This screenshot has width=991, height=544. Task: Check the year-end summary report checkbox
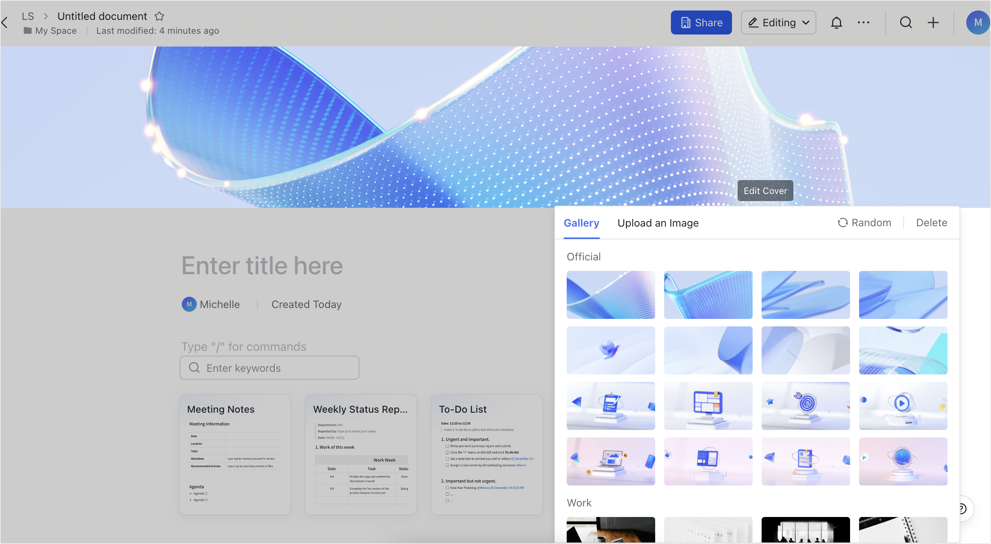(x=447, y=446)
